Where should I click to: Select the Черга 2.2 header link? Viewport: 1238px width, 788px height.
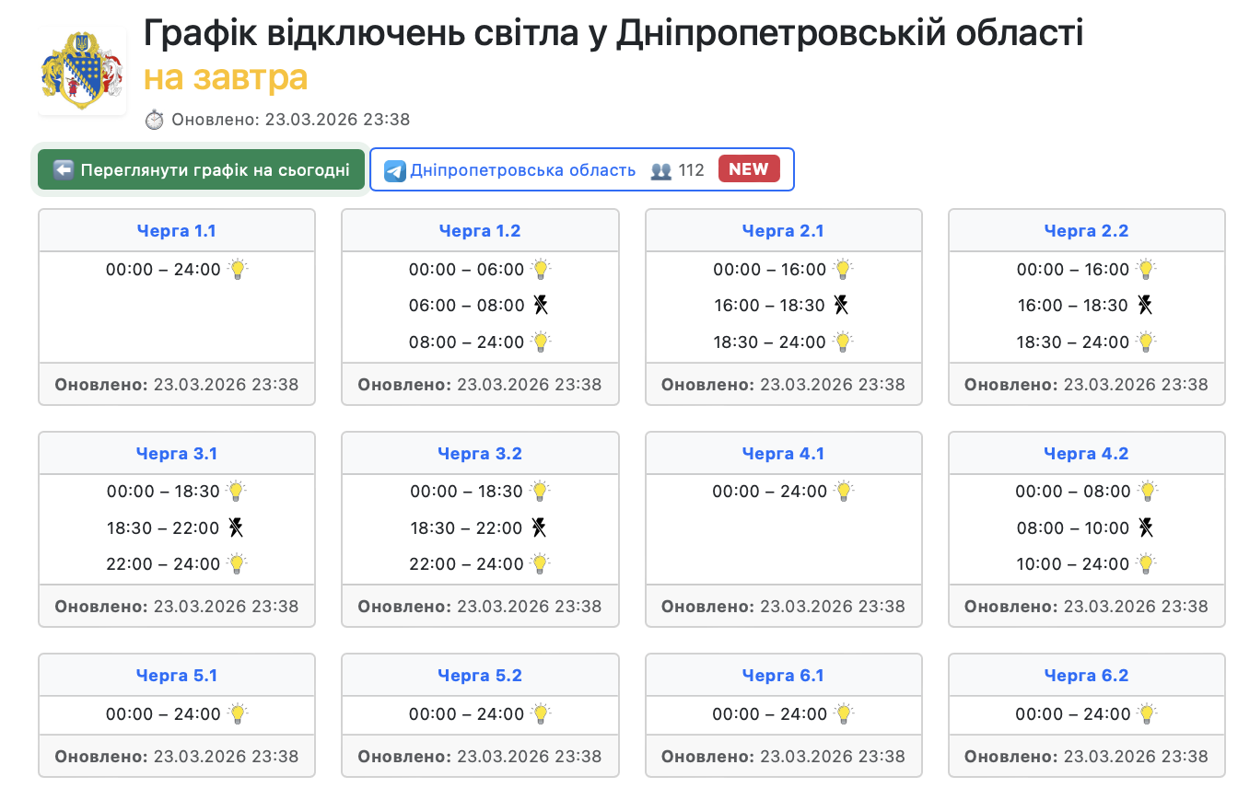(x=1086, y=231)
